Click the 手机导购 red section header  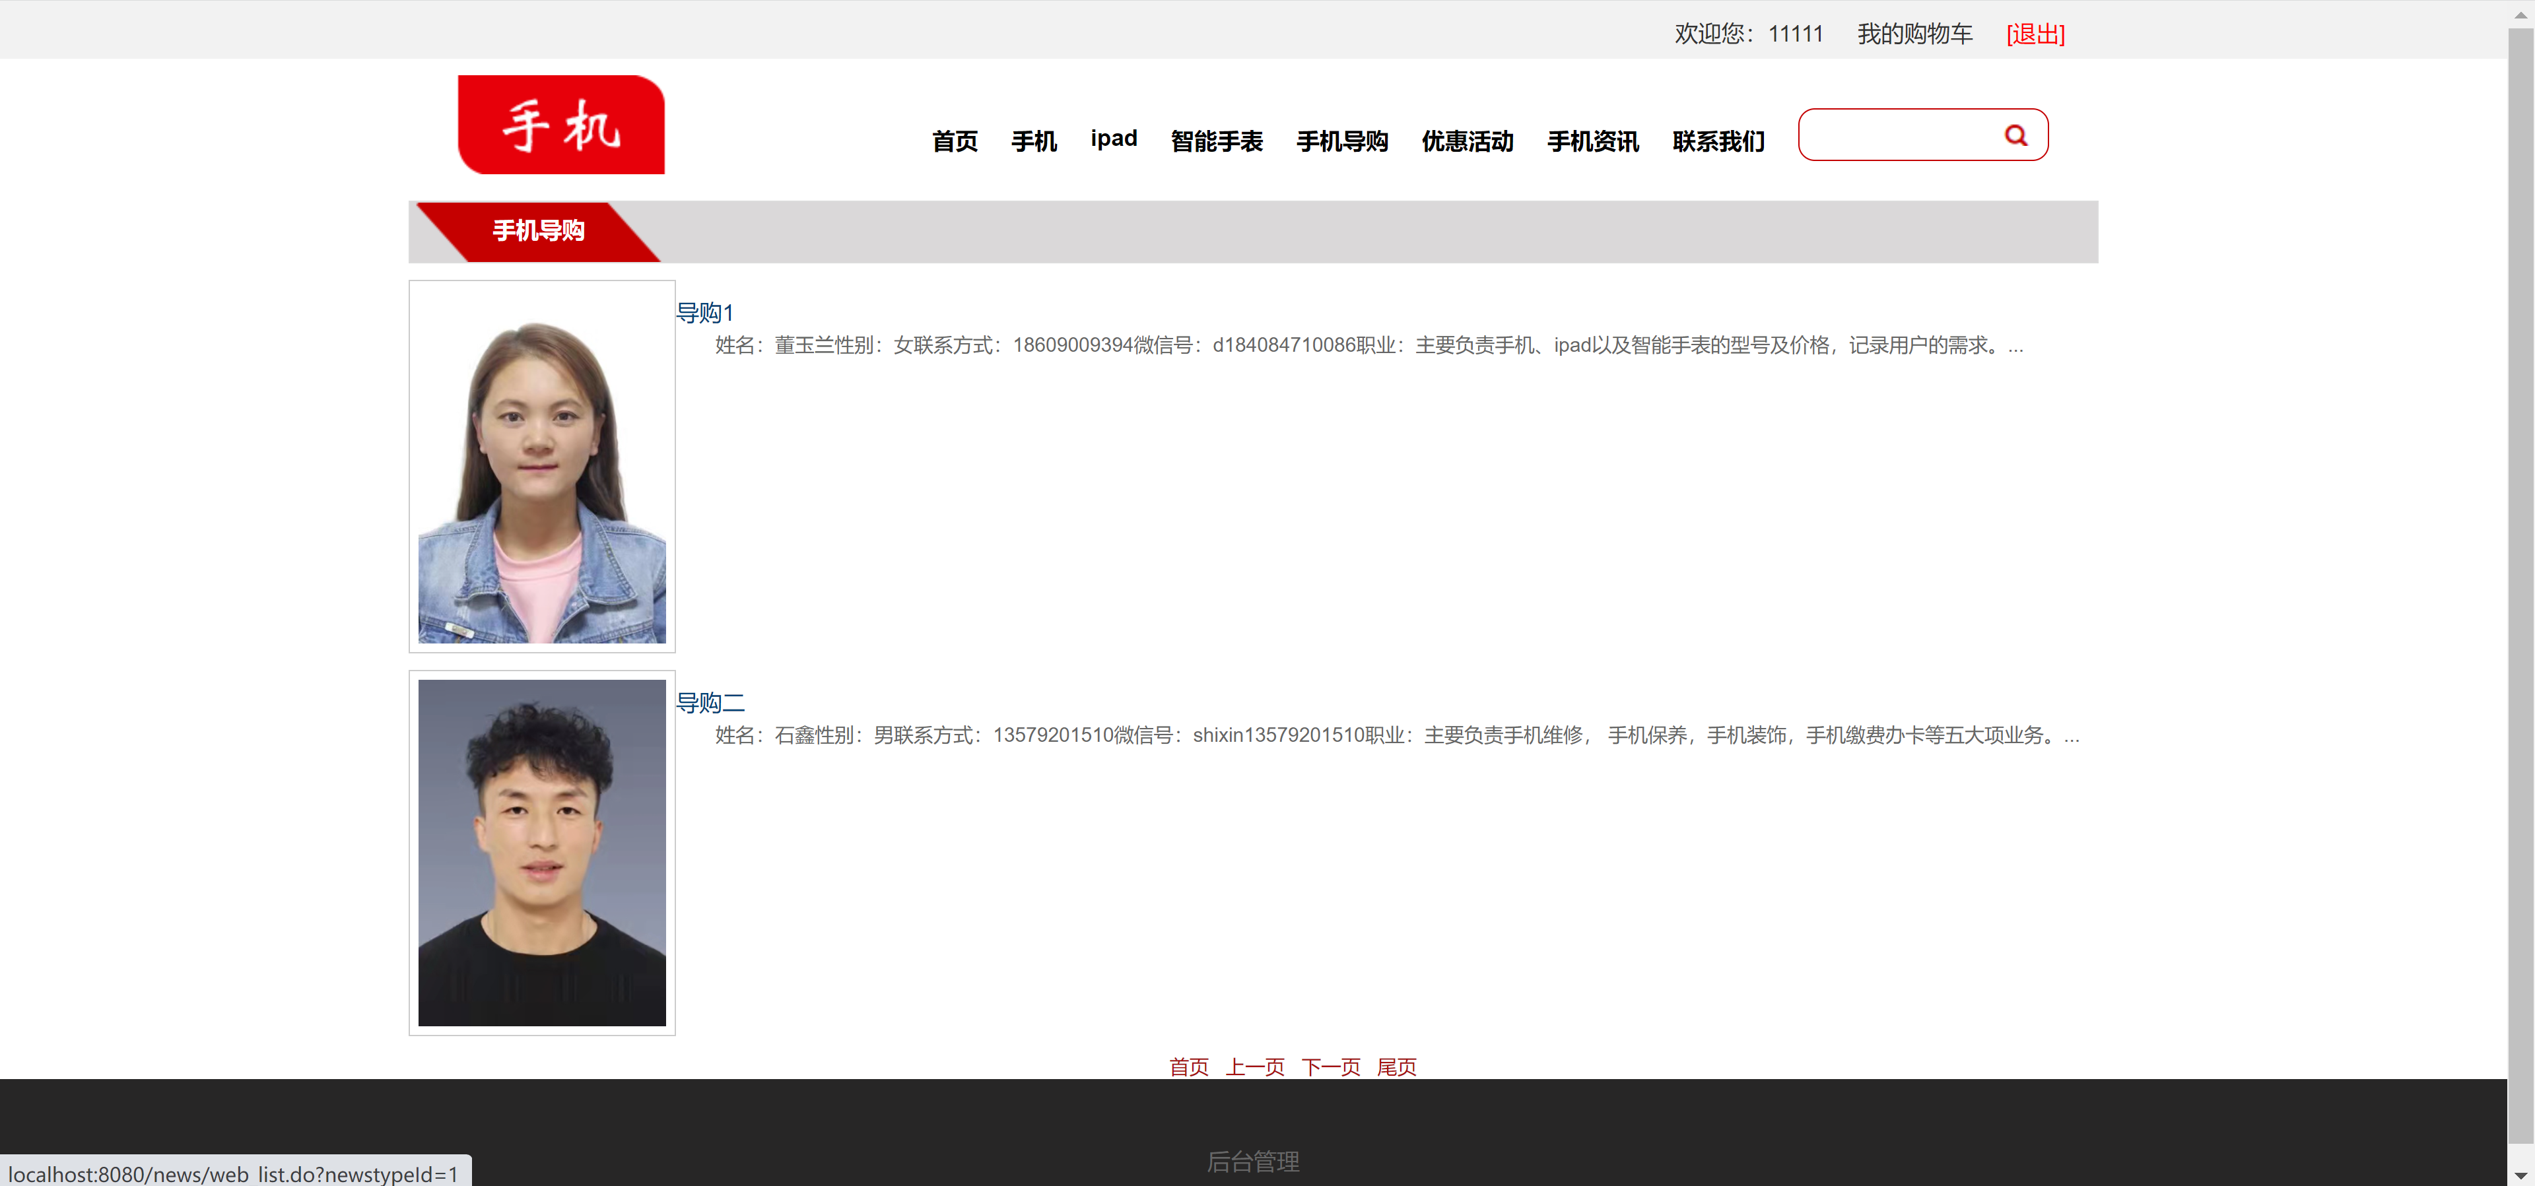point(538,231)
